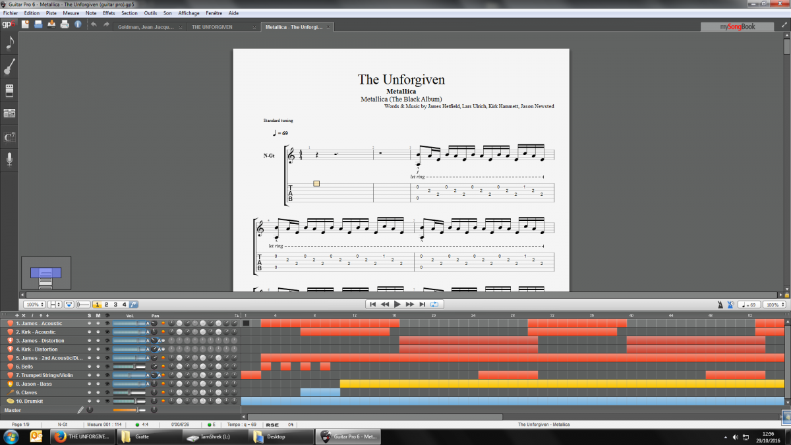Open the score information icon
Screen dimensions: 791x445
click(78, 24)
